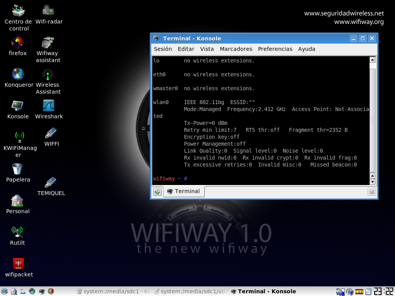Click the Spanish keyboard layout tray flag
The height and width of the screenshot is (296, 395).
point(359,292)
